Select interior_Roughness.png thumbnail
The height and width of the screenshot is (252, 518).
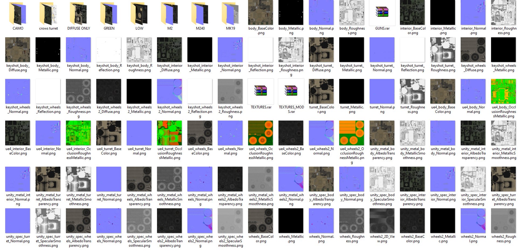click(503, 12)
